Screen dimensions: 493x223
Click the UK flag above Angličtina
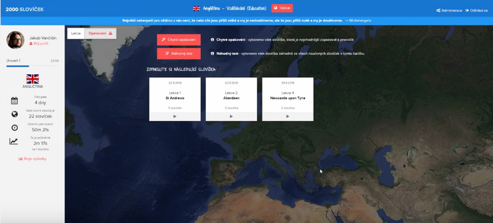tap(32, 79)
